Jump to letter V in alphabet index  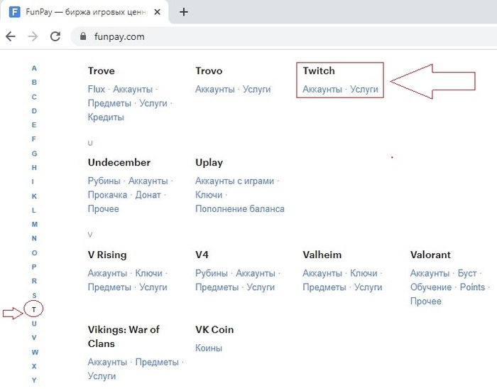34,338
